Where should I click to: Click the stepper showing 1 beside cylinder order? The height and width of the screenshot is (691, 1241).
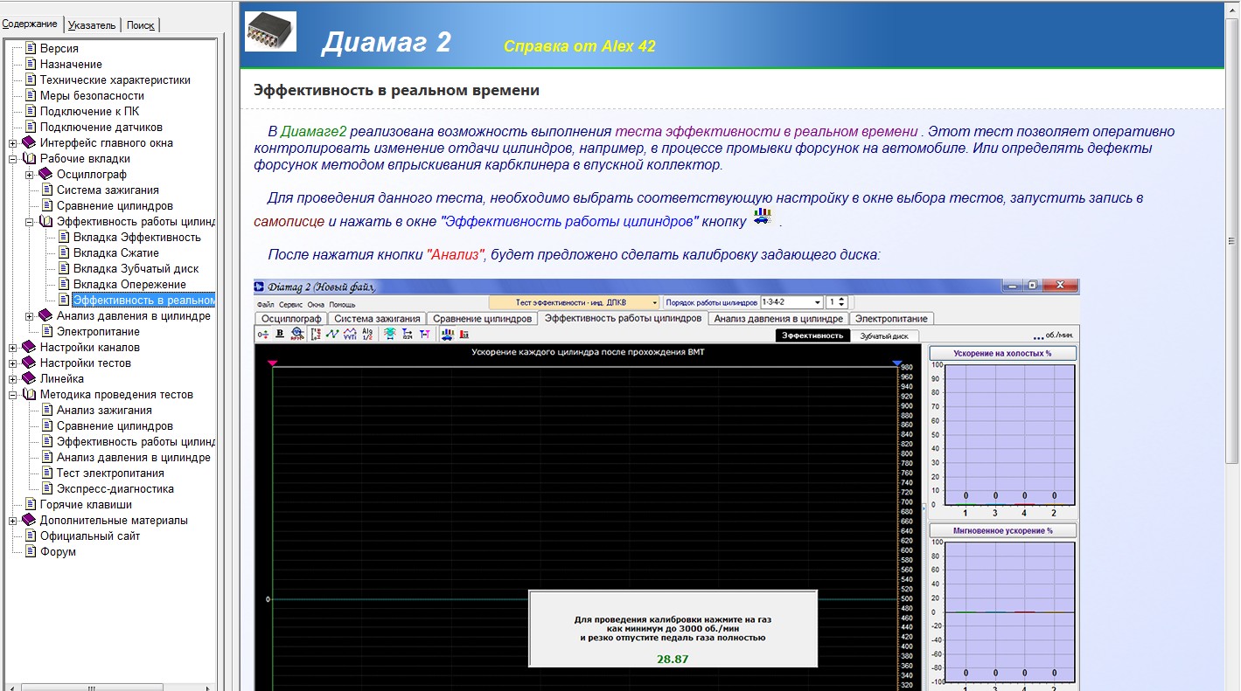coord(837,302)
